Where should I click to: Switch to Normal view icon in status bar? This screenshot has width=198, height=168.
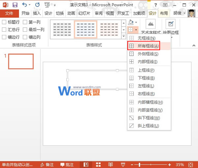[x=86, y=164]
